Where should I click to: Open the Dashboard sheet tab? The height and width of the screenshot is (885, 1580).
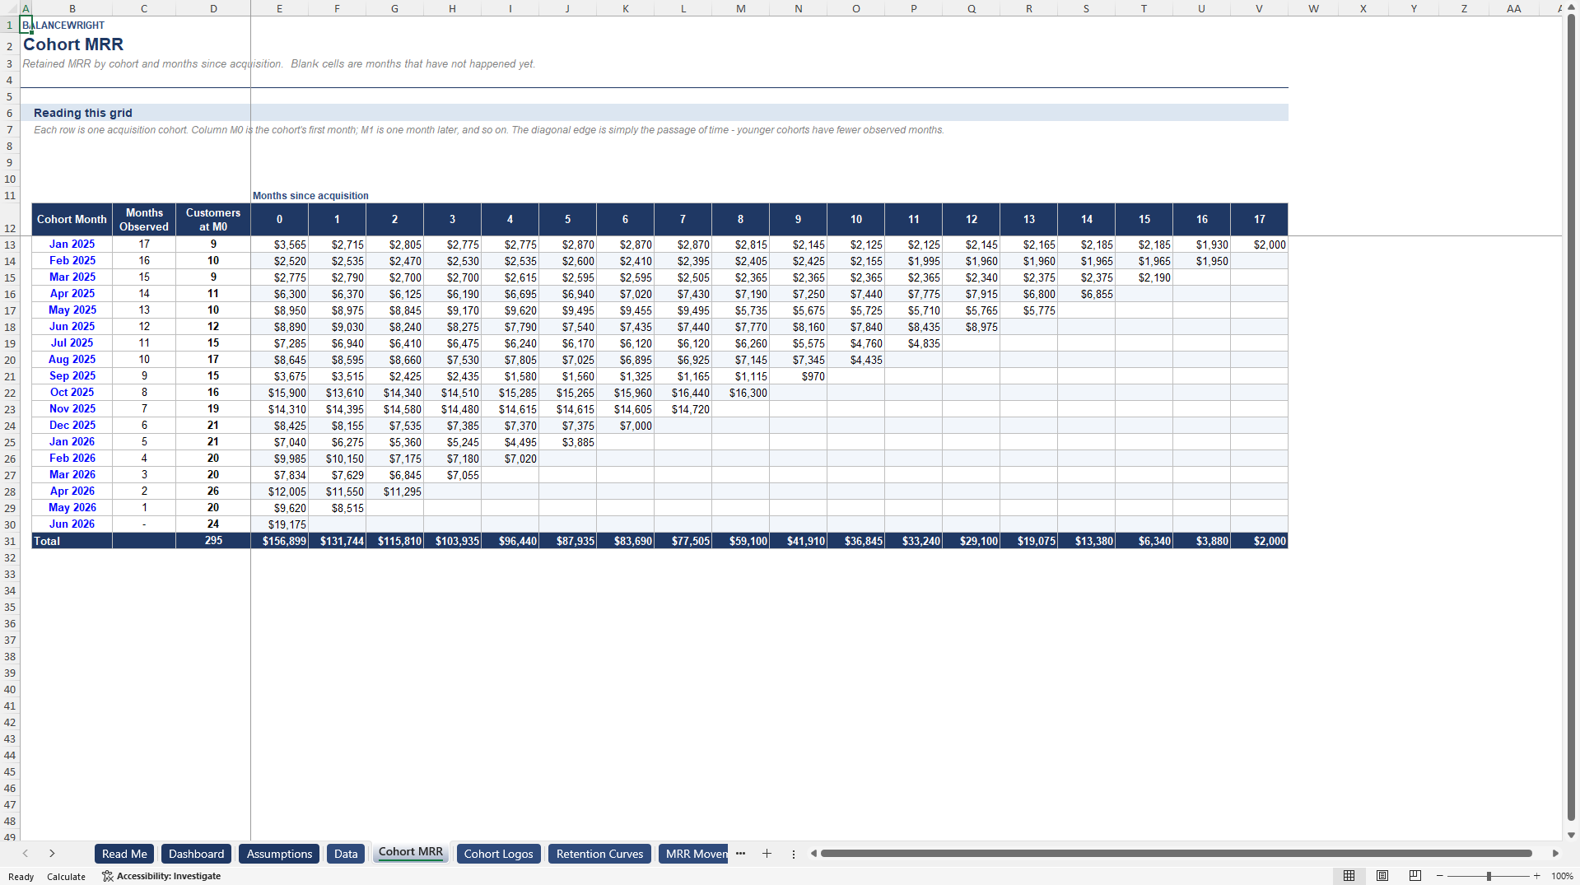(197, 854)
